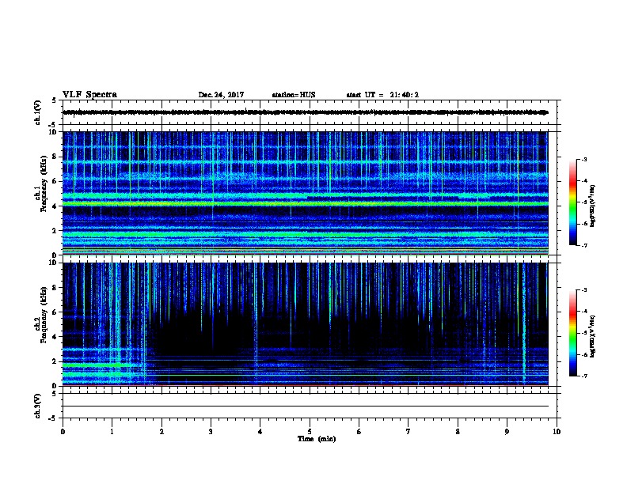627x484 pixels.
Task: Click the time-axis tick label "4"
Action: click(260, 432)
